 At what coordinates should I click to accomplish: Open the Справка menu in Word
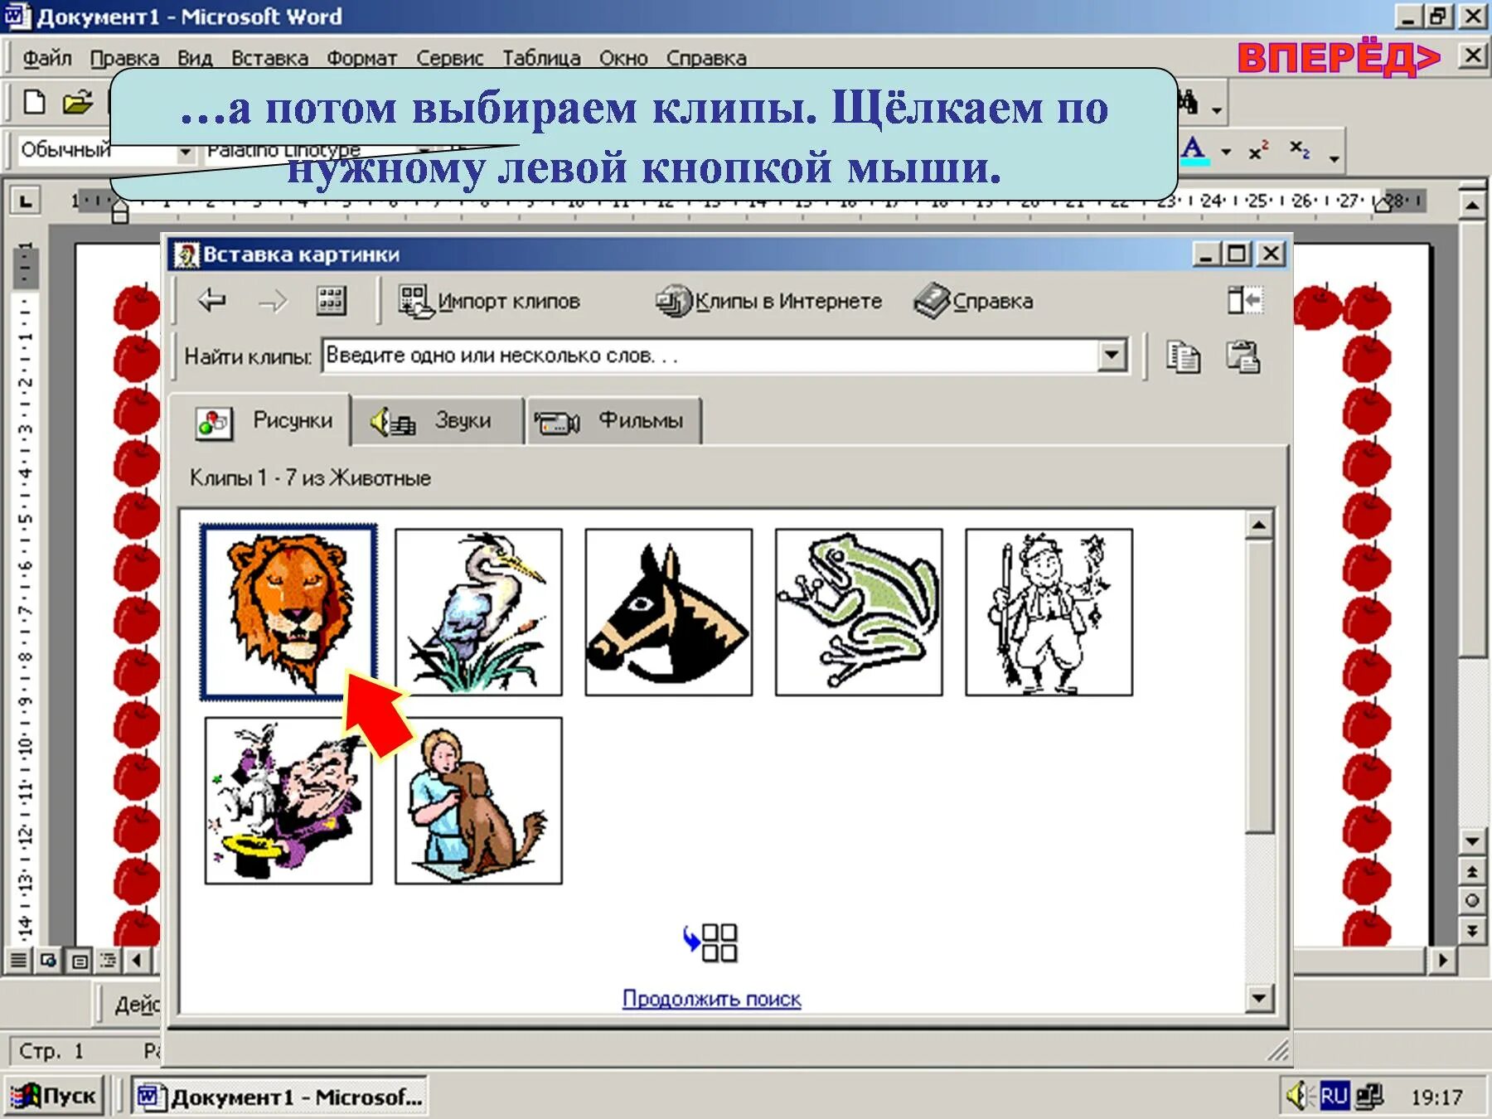pyautogui.click(x=706, y=58)
